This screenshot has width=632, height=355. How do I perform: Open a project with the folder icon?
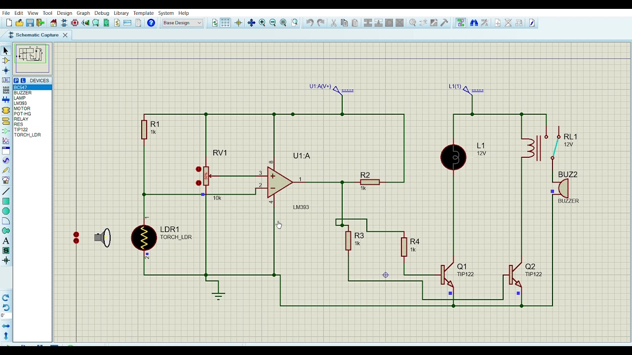click(x=19, y=23)
